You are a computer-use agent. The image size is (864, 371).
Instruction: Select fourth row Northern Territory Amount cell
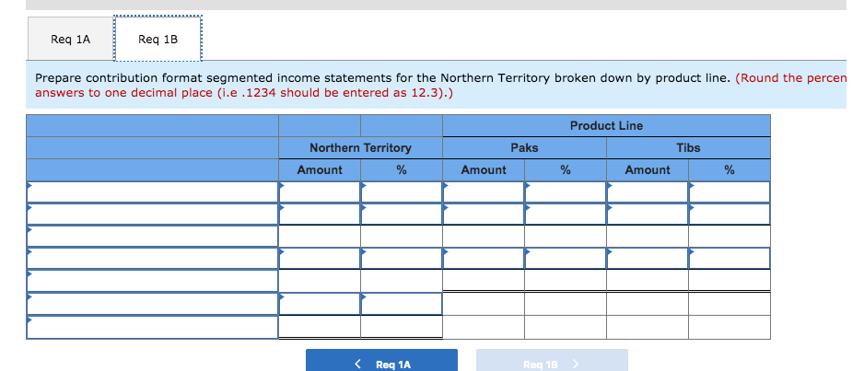320,258
